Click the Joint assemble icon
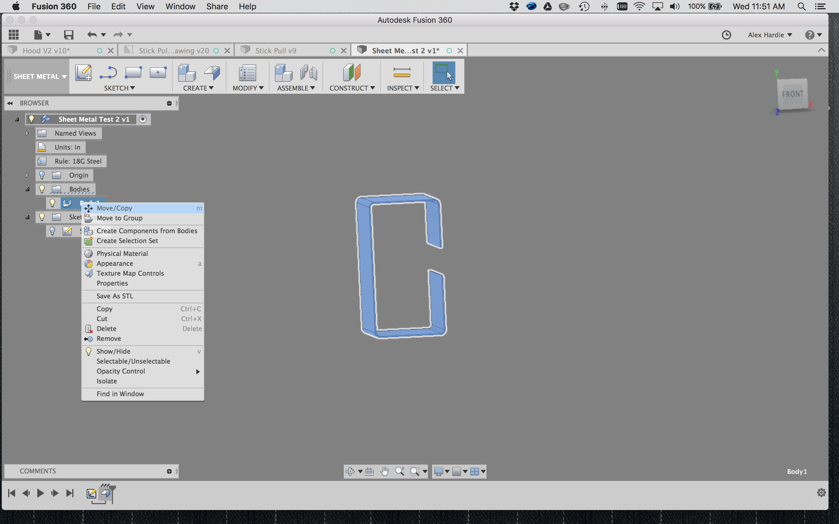The height and width of the screenshot is (524, 839). click(309, 72)
